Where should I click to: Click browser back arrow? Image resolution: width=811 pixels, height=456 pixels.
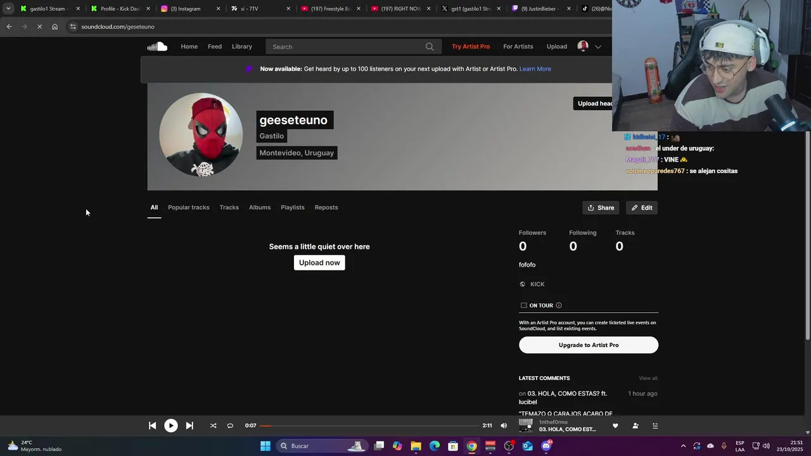[9, 27]
